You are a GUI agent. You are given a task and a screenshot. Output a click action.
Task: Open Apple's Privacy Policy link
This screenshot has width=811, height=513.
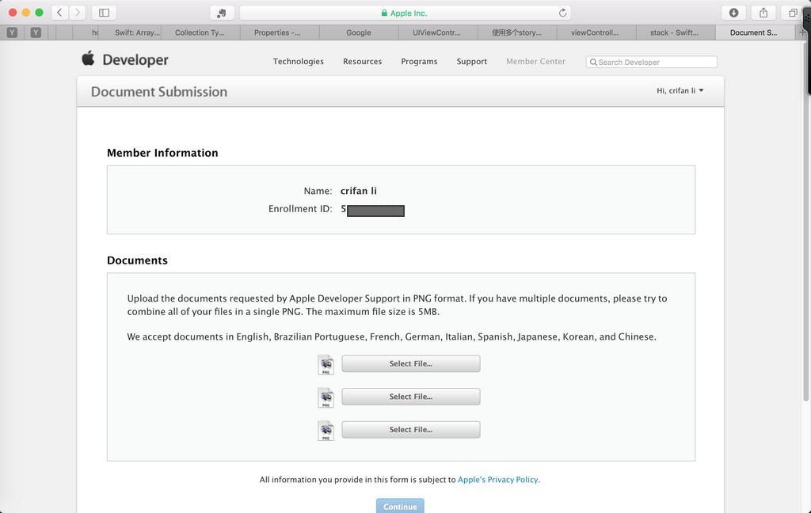[x=498, y=480]
